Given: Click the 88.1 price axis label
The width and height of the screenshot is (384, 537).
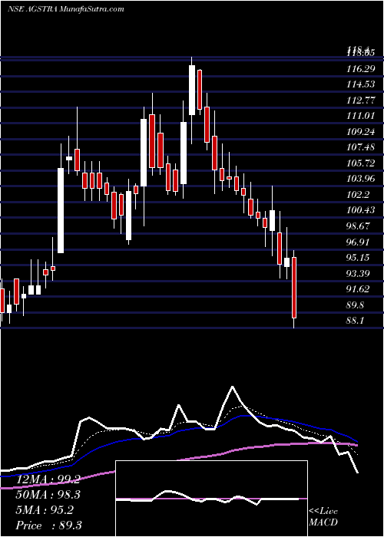Looking at the screenshot, I should point(356,321).
